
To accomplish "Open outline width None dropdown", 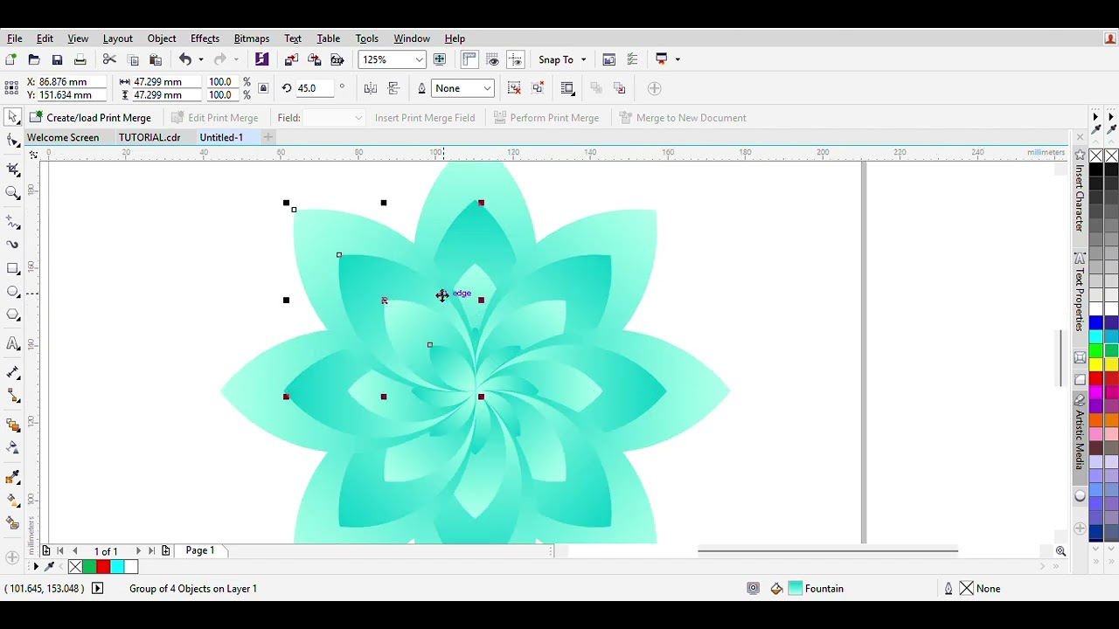I will coord(487,88).
